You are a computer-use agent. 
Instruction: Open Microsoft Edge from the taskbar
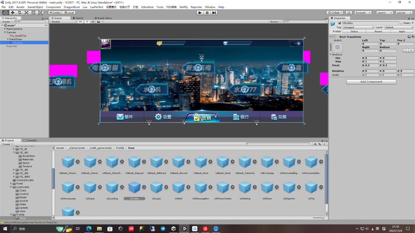point(89,229)
